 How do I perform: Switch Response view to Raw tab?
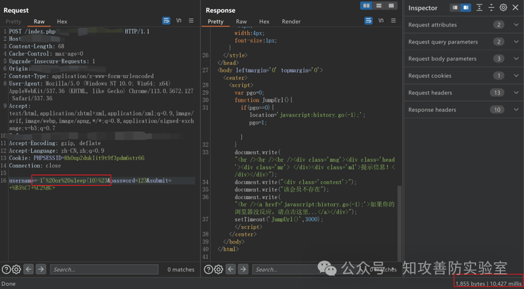(241, 21)
